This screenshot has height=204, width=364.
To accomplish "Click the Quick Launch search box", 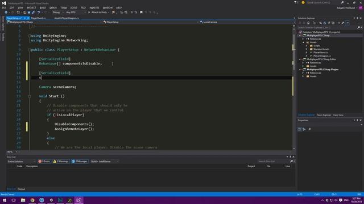I will pyautogui.click(x=324, y=2).
